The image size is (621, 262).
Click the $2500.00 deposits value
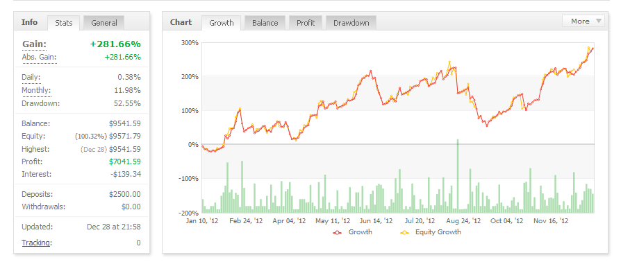pyautogui.click(x=125, y=195)
